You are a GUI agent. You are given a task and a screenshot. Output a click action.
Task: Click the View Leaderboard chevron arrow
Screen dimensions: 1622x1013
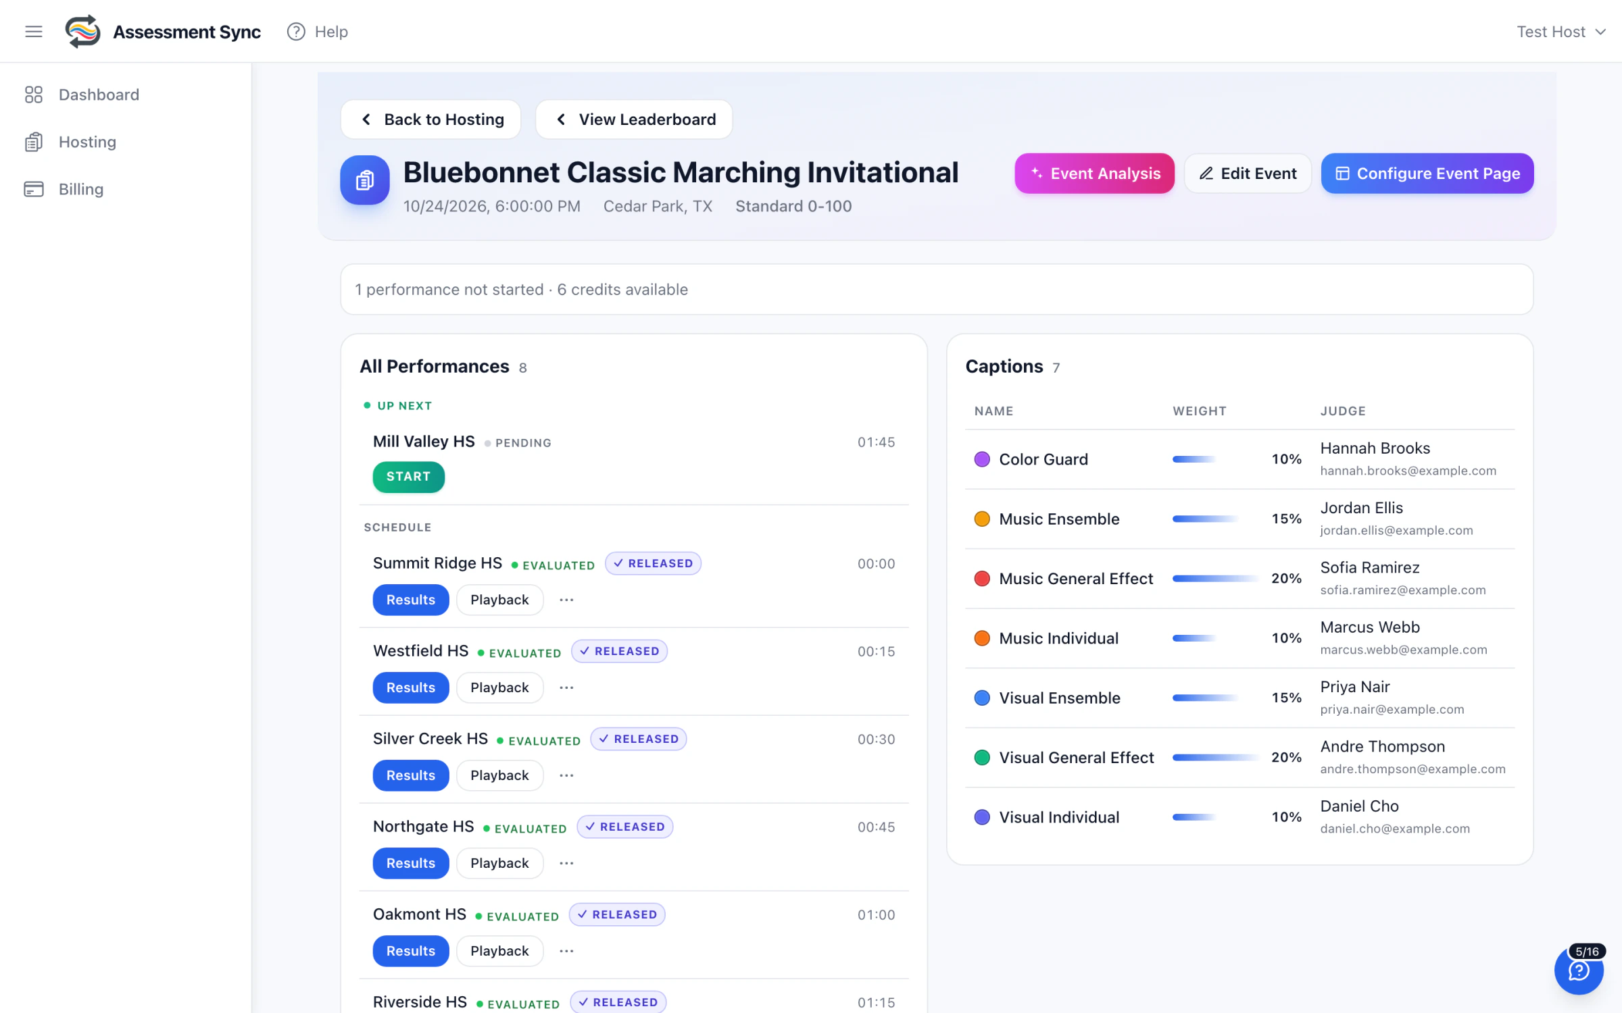point(561,120)
